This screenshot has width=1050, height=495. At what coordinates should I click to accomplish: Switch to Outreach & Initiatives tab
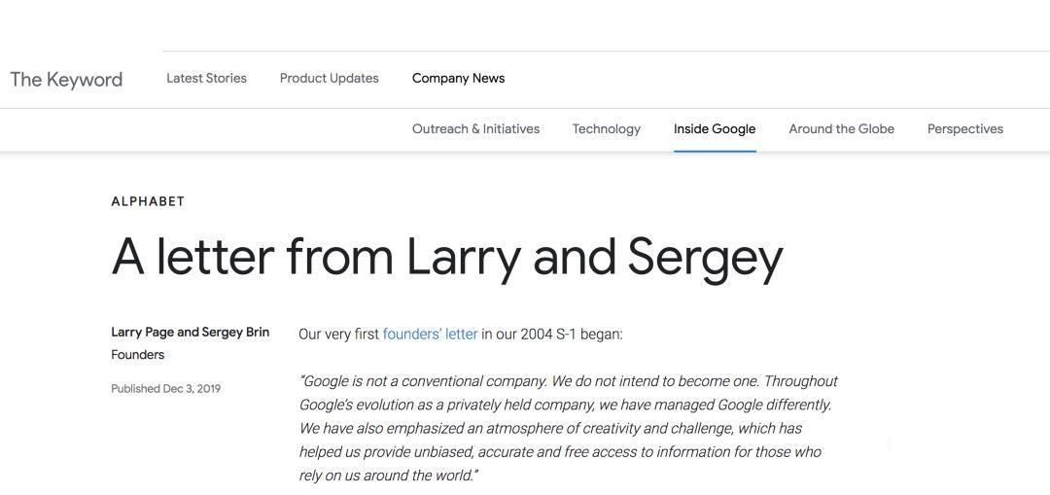[475, 129]
